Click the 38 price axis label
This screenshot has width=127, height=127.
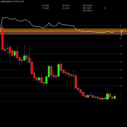pos(121,46)
